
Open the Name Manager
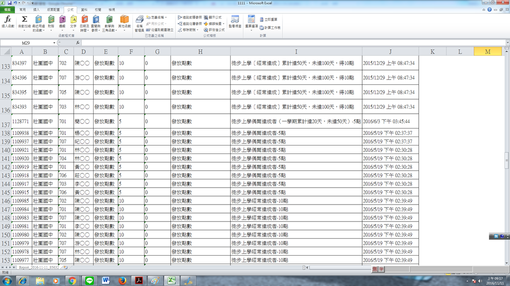pyautogui.click(x=139, y=23)
